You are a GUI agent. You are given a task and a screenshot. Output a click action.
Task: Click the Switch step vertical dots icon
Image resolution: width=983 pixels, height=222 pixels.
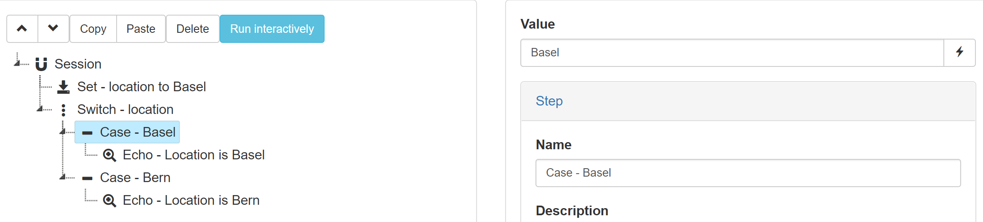(64, 110)
